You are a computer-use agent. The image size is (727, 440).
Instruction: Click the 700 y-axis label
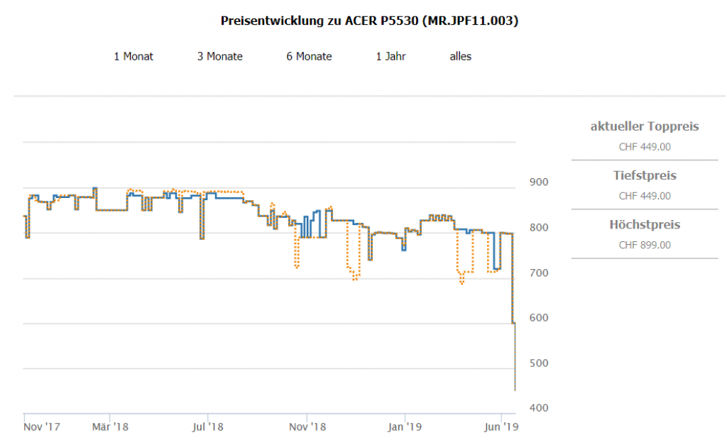(x=539, y=273)
